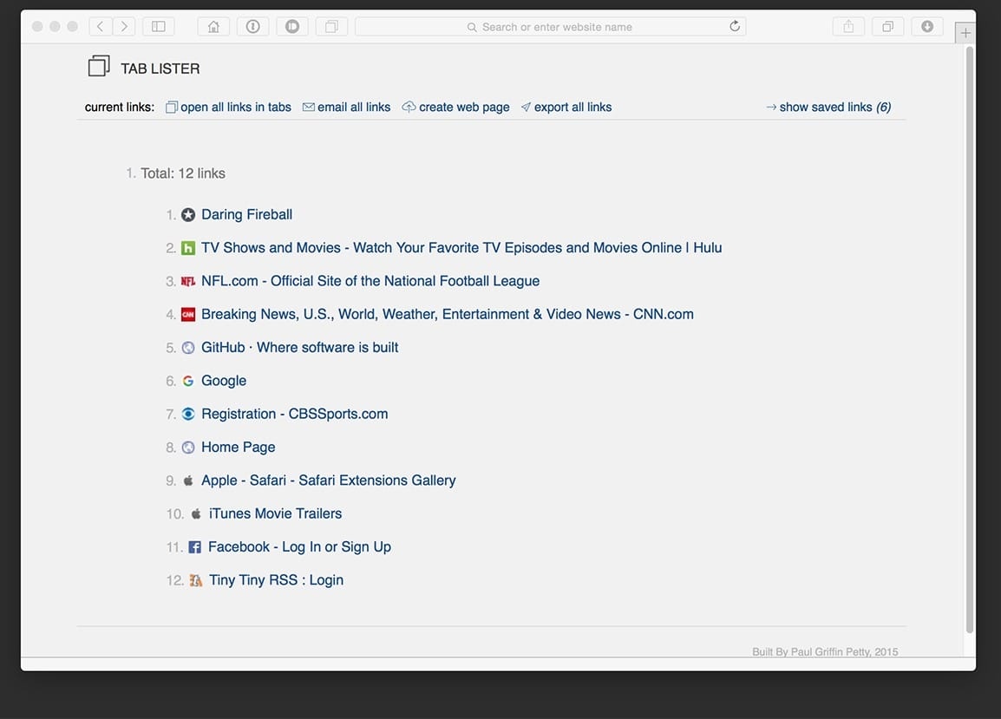Image resolution: width=1001 pixels, height=719 pixels.
Task: Open the NFL.com Official Site link
Action: click(x=370, y=281)
